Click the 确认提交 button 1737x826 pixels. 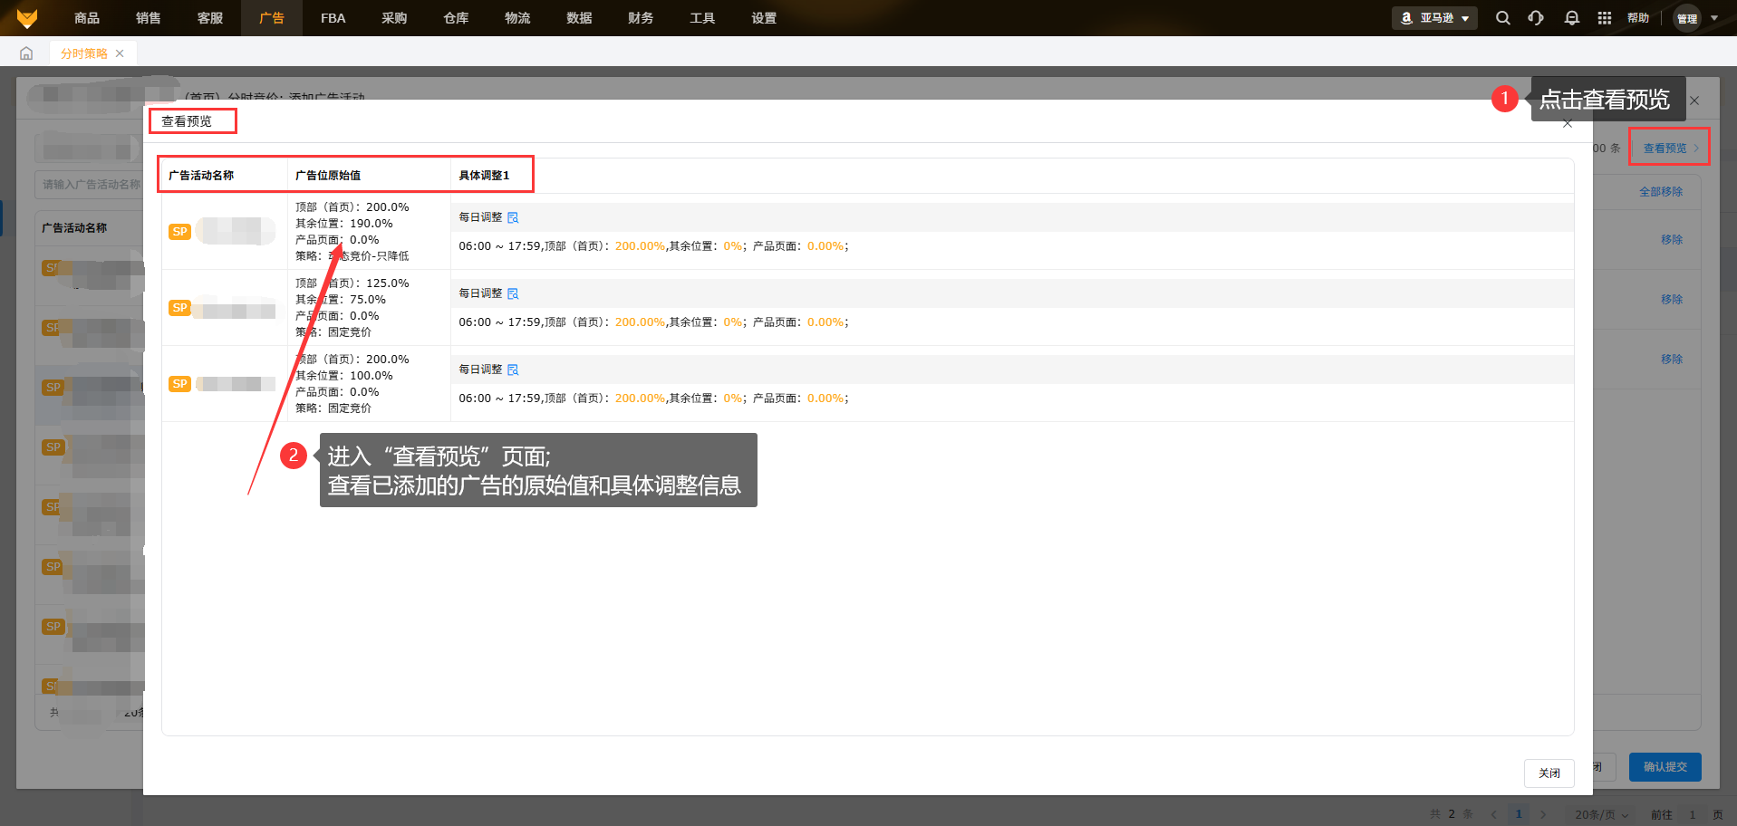[1665, 767]
